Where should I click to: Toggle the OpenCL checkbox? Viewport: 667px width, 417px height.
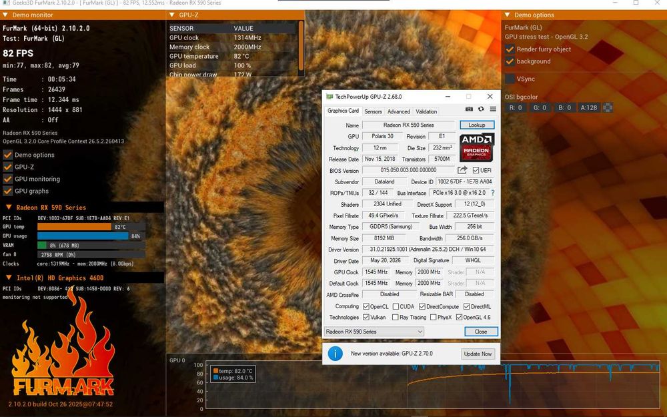pyautogui.click(x=366, y=306)
